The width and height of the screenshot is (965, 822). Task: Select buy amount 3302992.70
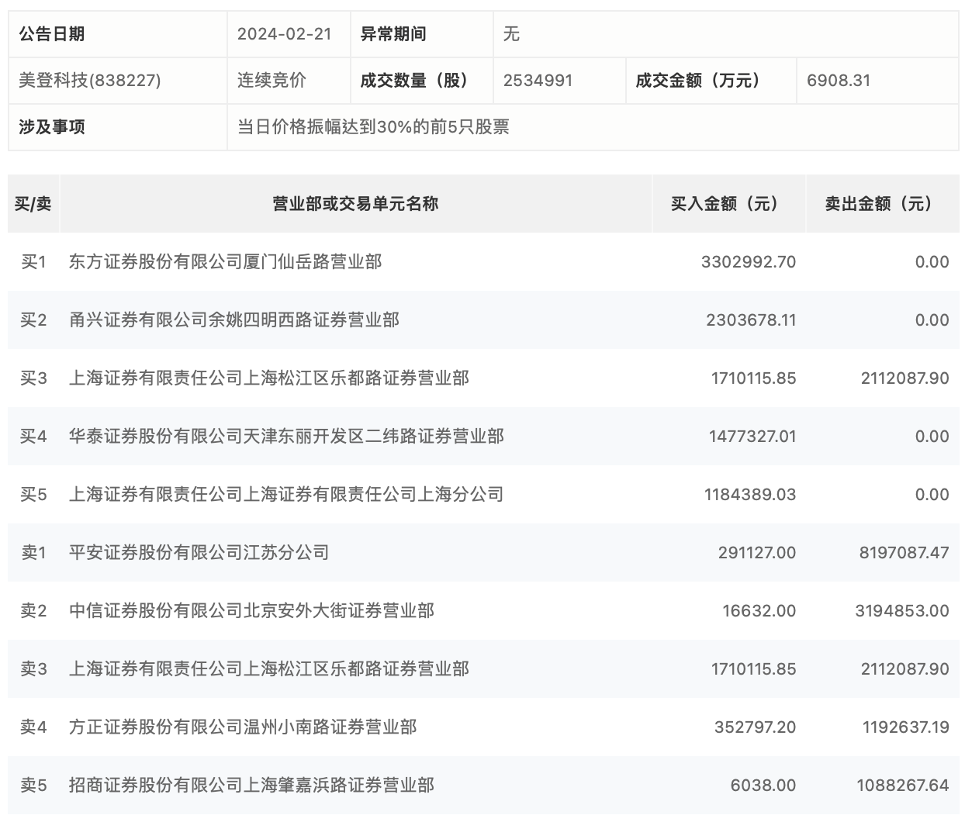coord(749,262)
